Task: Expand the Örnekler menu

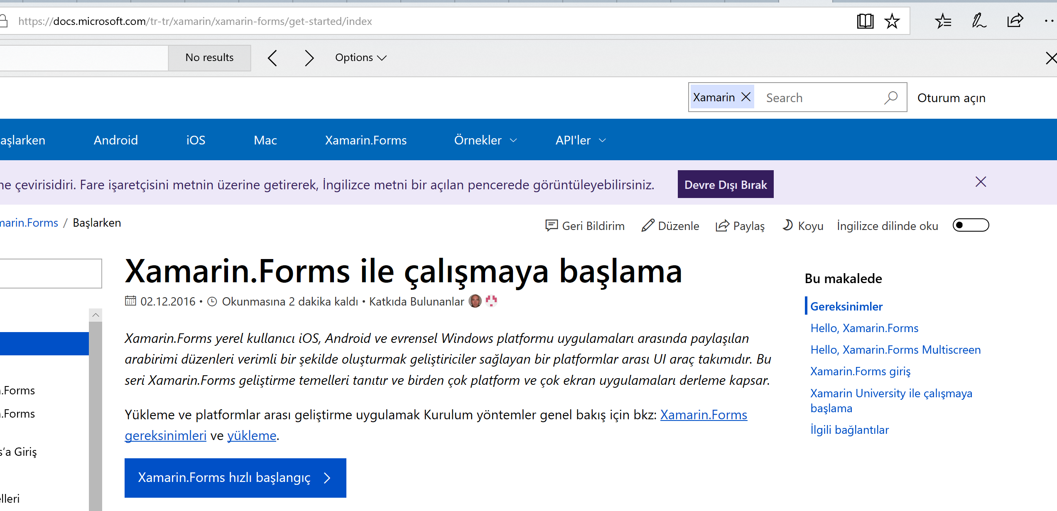Action: pyautogui.click(x=485, y=140)
